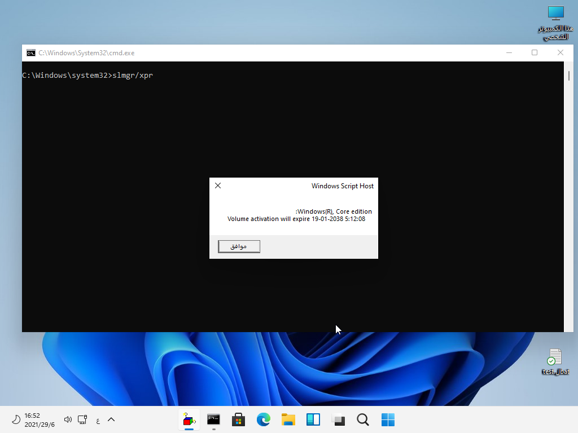Open Microsoft Edge from the taskbar
The width and height of the screenshot is (578, 433).
tap(263, 419)
